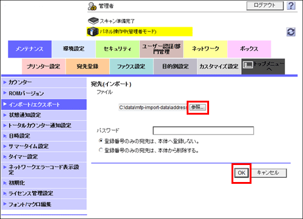Click the help question mark icon
Image resolution: width=303 pixels, height=219 pixels.
[x=291, y=5]
